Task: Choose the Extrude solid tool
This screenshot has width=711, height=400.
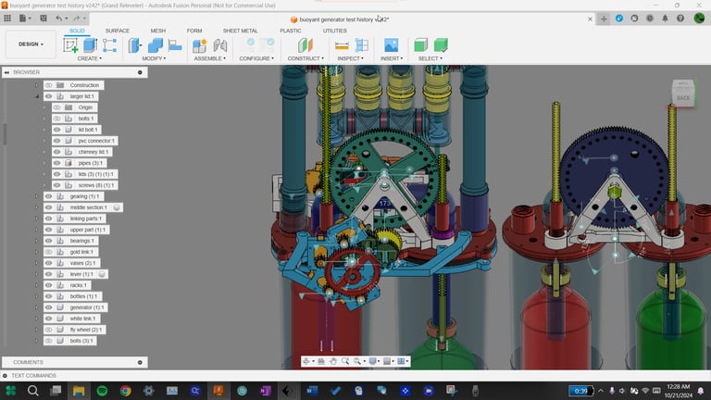Action: click(90, 45)
